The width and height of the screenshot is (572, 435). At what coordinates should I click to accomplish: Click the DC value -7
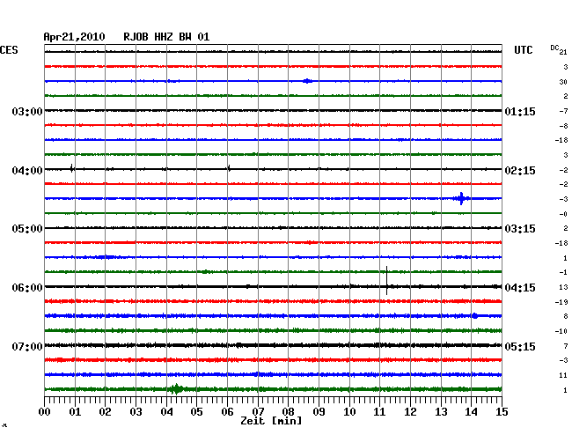click(563, 111)
